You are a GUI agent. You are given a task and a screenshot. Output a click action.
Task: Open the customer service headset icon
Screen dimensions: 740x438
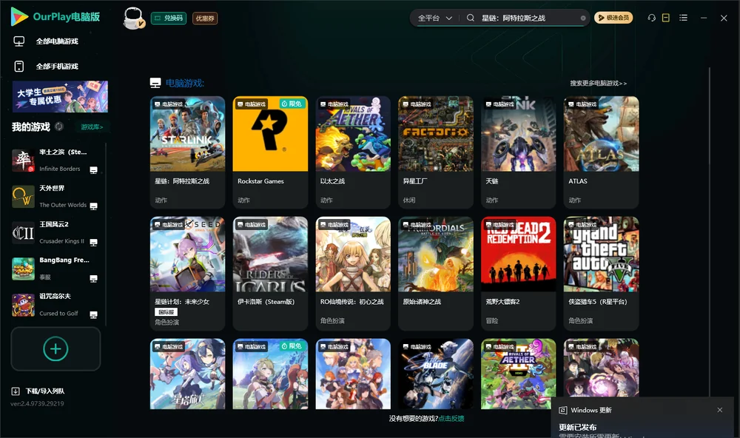[x=651, y=18]
